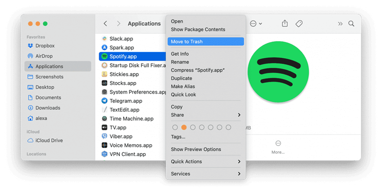Click the Stocks.app icon
The width and height of the screenshot is (382, 188).
(x=105, y=83)
